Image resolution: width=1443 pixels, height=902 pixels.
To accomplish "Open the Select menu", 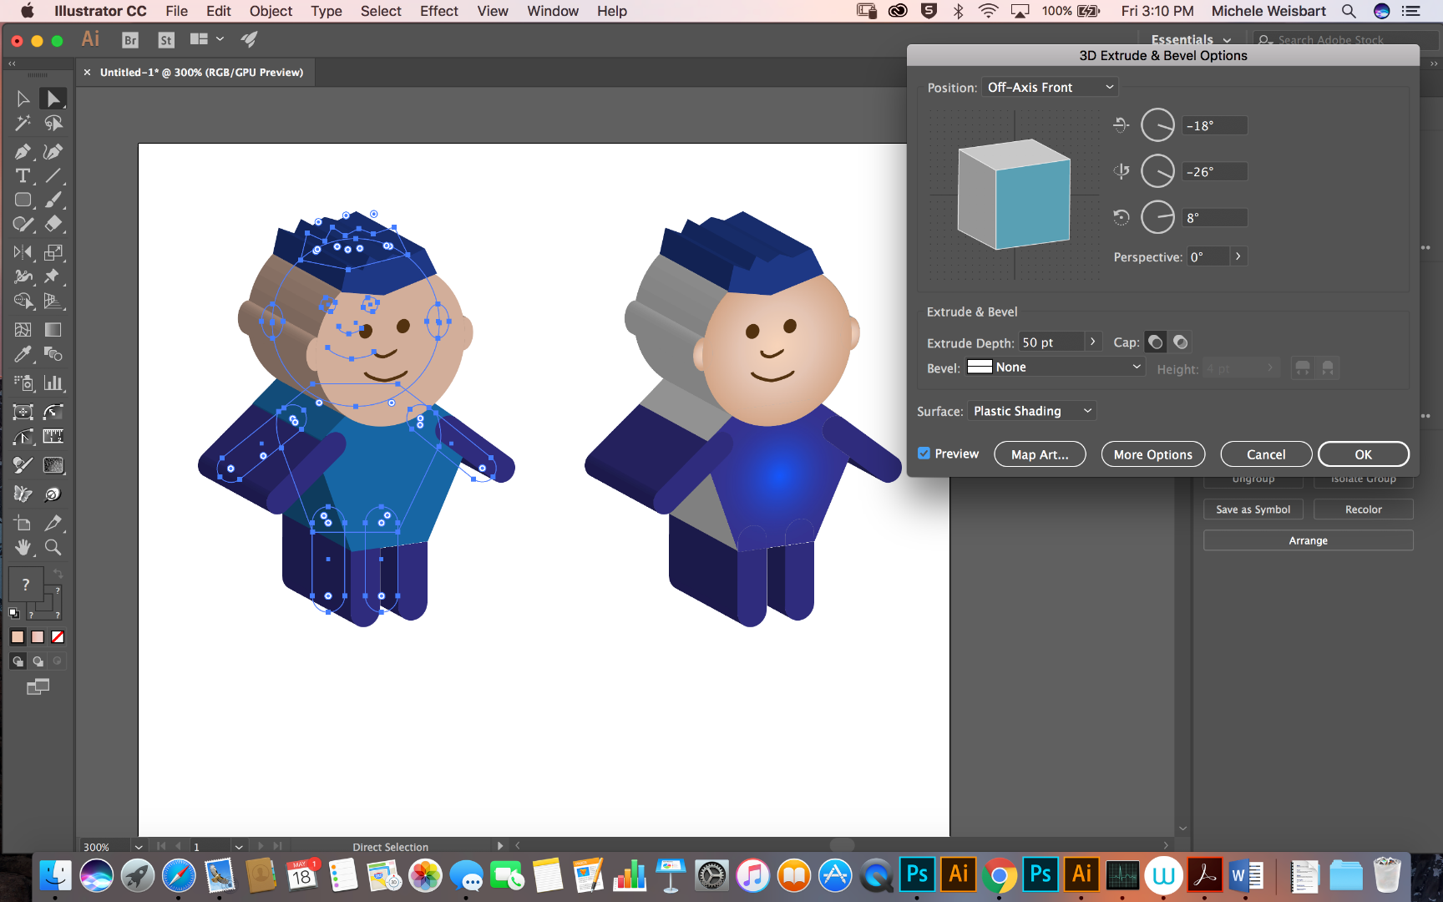I will pyautogui.click(x=381, y=11).
